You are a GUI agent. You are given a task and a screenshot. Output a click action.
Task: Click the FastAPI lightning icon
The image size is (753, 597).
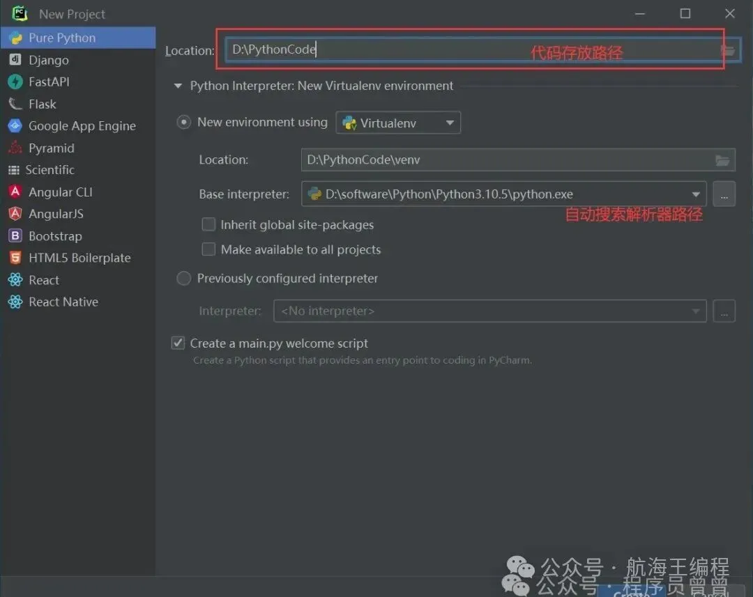[x=15, y=82]
